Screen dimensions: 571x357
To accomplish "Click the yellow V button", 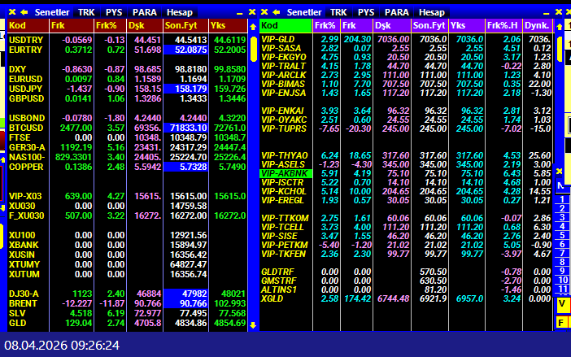I will [562, 304].
